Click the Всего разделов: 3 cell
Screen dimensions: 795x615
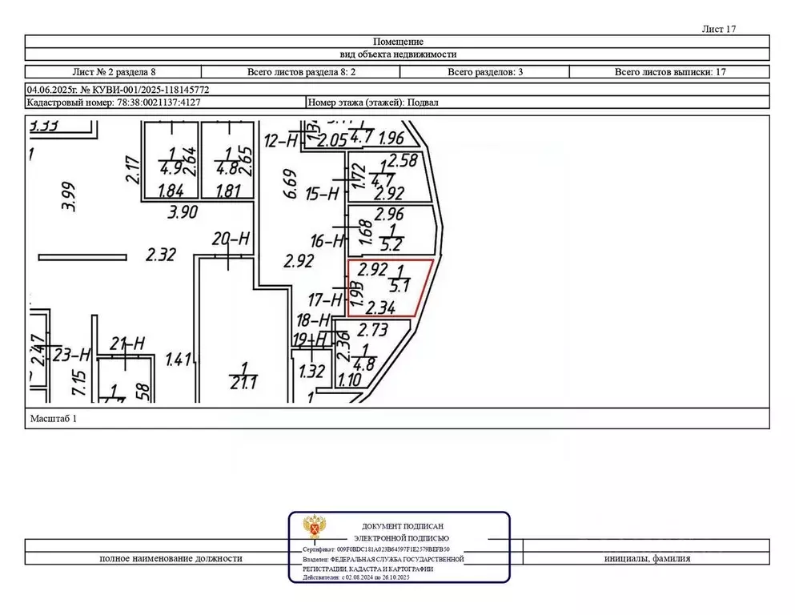485,71
